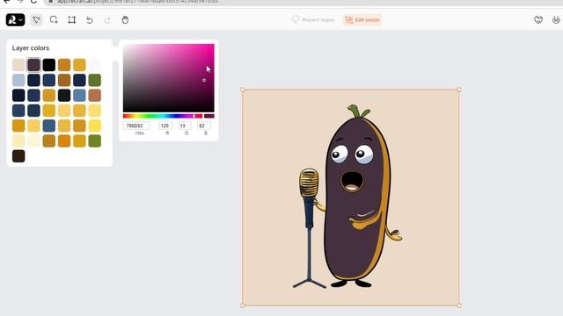Click the rainbow hue slider bar
The height and width of the screenshot is (316, 563).
click(x=163, y=116)
